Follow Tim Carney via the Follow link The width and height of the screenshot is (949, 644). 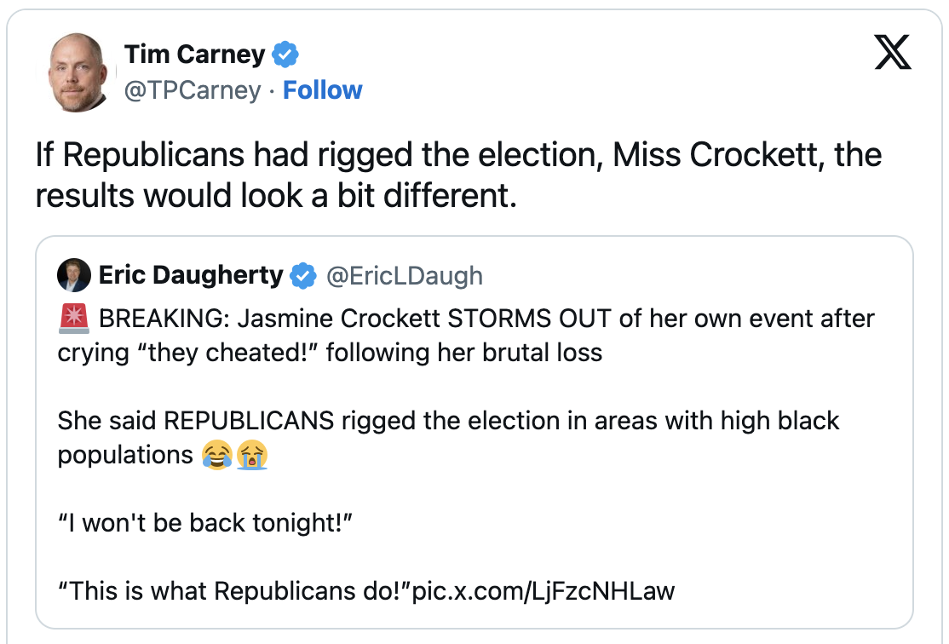(322, 90)
